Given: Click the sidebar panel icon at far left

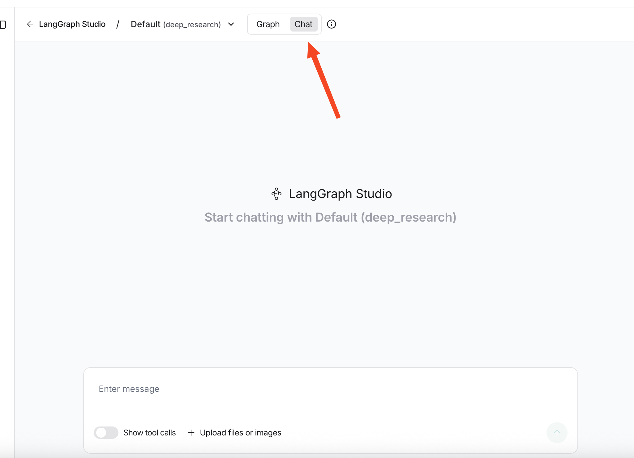Looking at the screenshot, I should [x=3, y=24].
